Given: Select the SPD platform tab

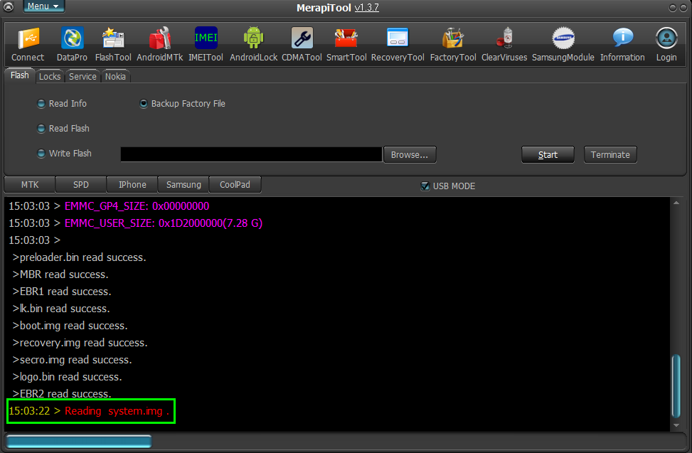Looking at the screenshot, I should (81, 185).
